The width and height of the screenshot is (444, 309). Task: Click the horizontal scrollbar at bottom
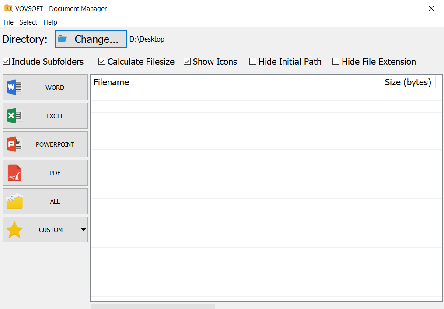(x=153, y=306)
